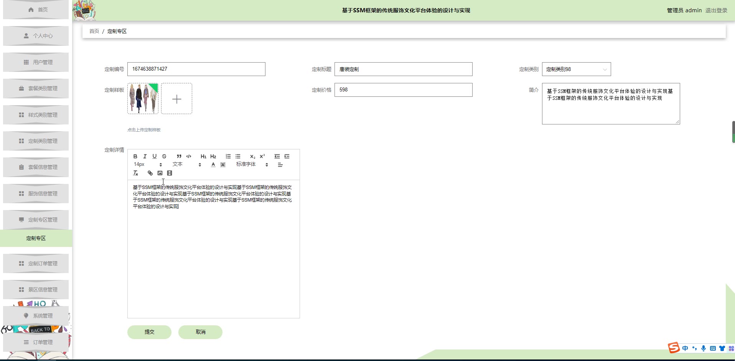Viewport: 735px width, 361px height.
Task: Start voice input with the microphone icon
Action: [704, 348]
